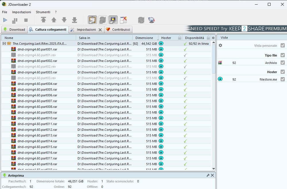Toggle automatic reconnect icon
The width and height of the screenshot is (287, 189).
(103, 20)
